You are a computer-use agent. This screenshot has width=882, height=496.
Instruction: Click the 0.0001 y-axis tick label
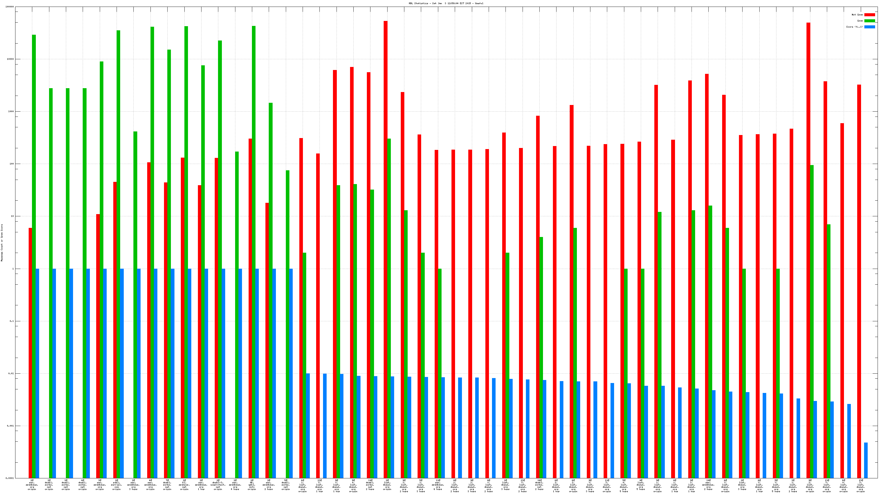point(10,478)
